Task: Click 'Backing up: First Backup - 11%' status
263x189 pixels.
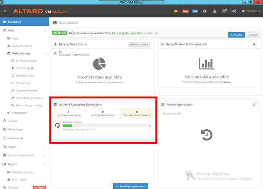Action: pyautogui.click(x=79, y=129)
